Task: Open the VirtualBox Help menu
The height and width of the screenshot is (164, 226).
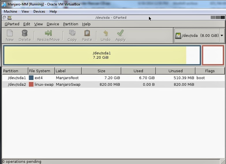Action: [x=53, y=12]
